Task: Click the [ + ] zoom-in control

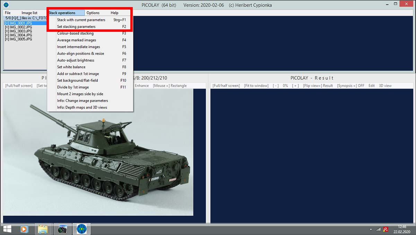Action: [295, 86]
